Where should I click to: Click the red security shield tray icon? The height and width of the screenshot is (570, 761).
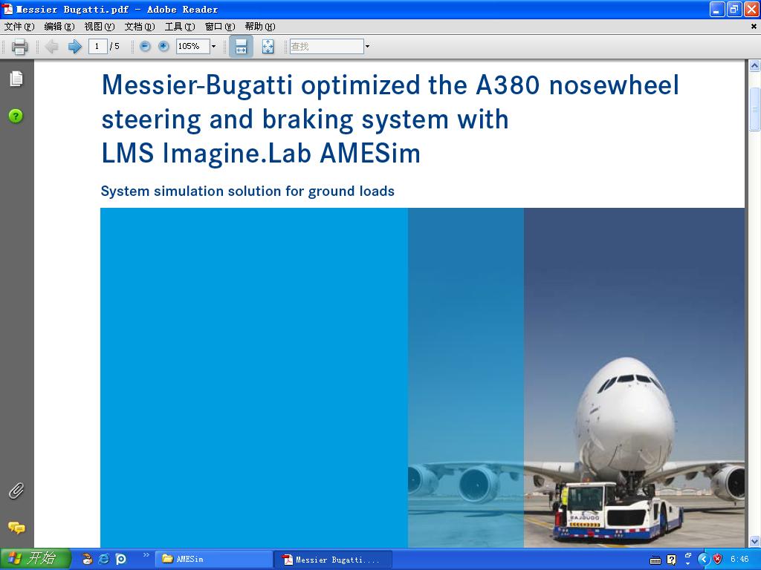[717, 560]
